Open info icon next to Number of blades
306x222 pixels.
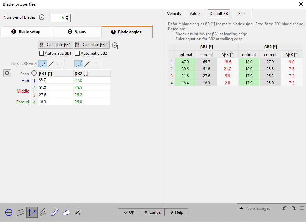click(41, 17)
